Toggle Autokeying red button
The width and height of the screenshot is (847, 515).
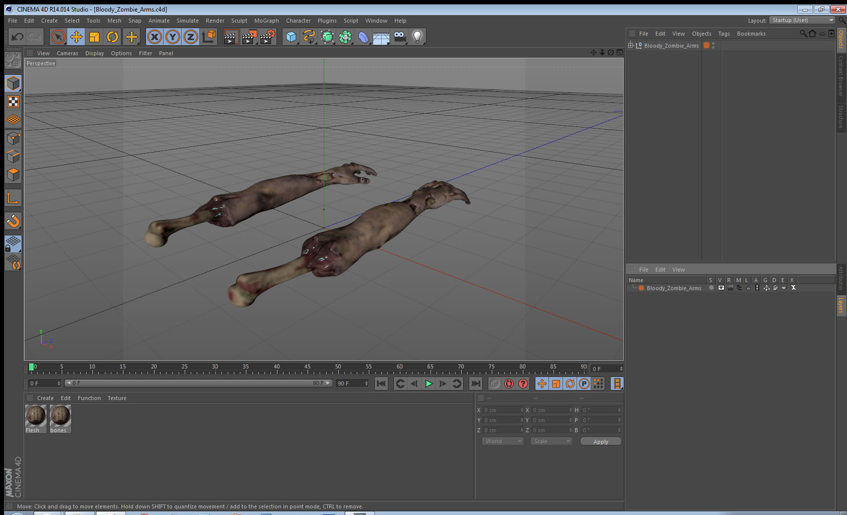point(509,383)
